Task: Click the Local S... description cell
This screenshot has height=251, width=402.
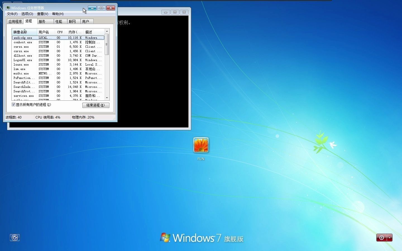Action: [x=93, y=64]
